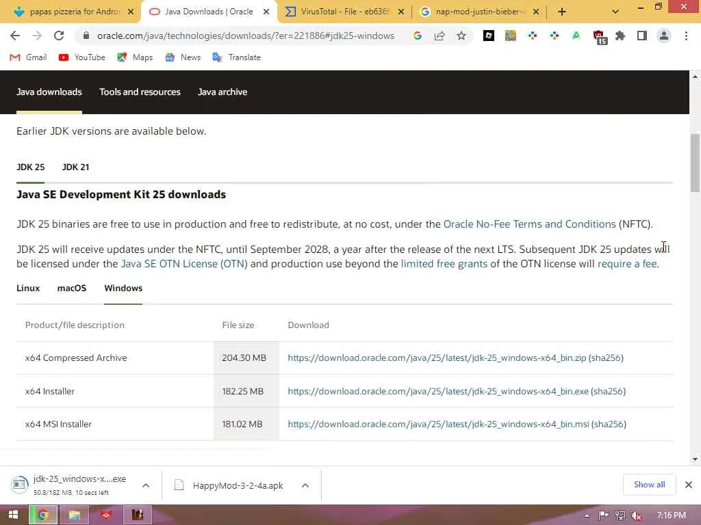Go back to the previous page
Image resolution: width=701 pixels, height=525 pixels.
15,36
